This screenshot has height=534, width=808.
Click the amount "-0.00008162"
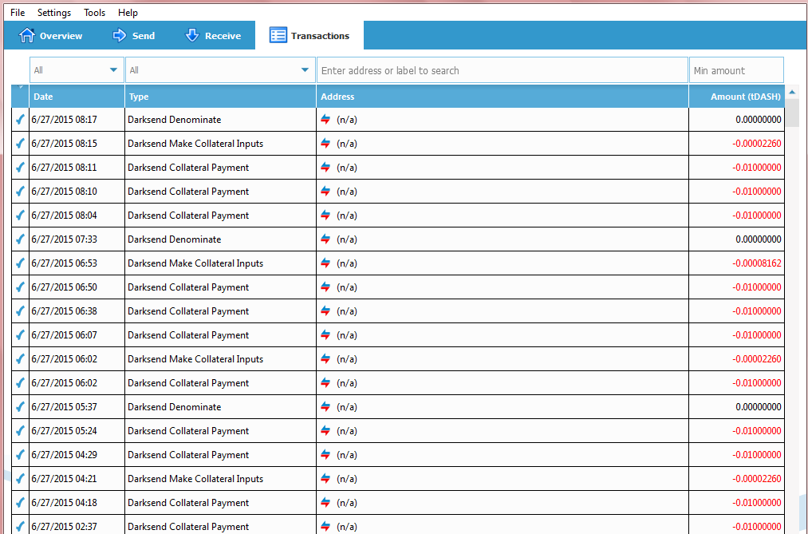756,263
